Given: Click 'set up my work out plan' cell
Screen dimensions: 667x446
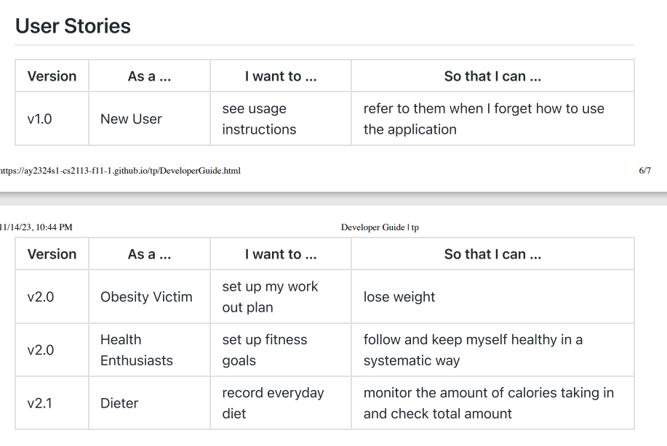Looking at the screenshot, I should (270, 297).
